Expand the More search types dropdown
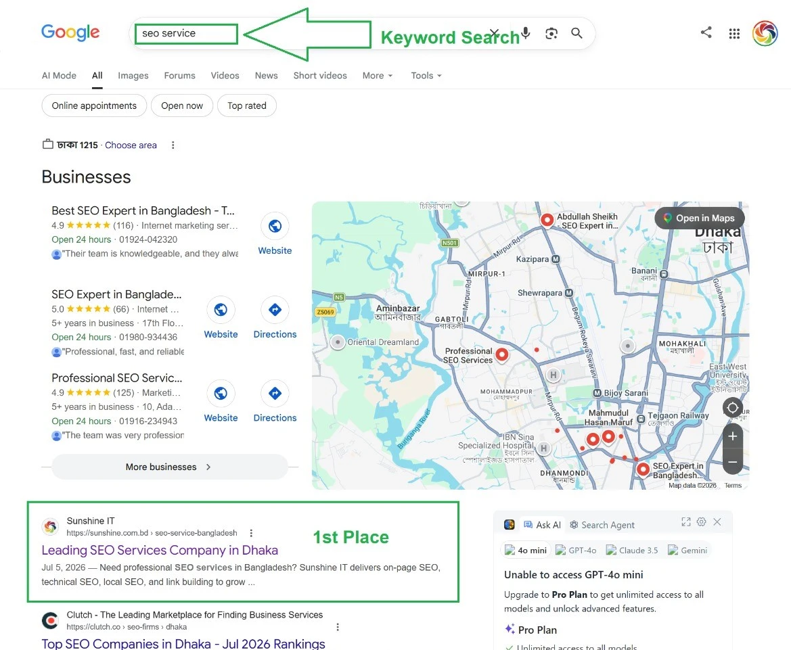The image size is (791, 650). [378, 76]
